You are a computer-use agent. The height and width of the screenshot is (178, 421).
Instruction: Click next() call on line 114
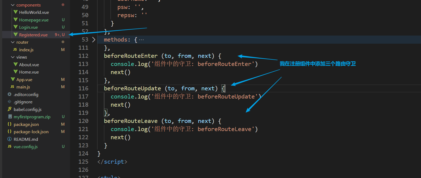coord(121,72)
